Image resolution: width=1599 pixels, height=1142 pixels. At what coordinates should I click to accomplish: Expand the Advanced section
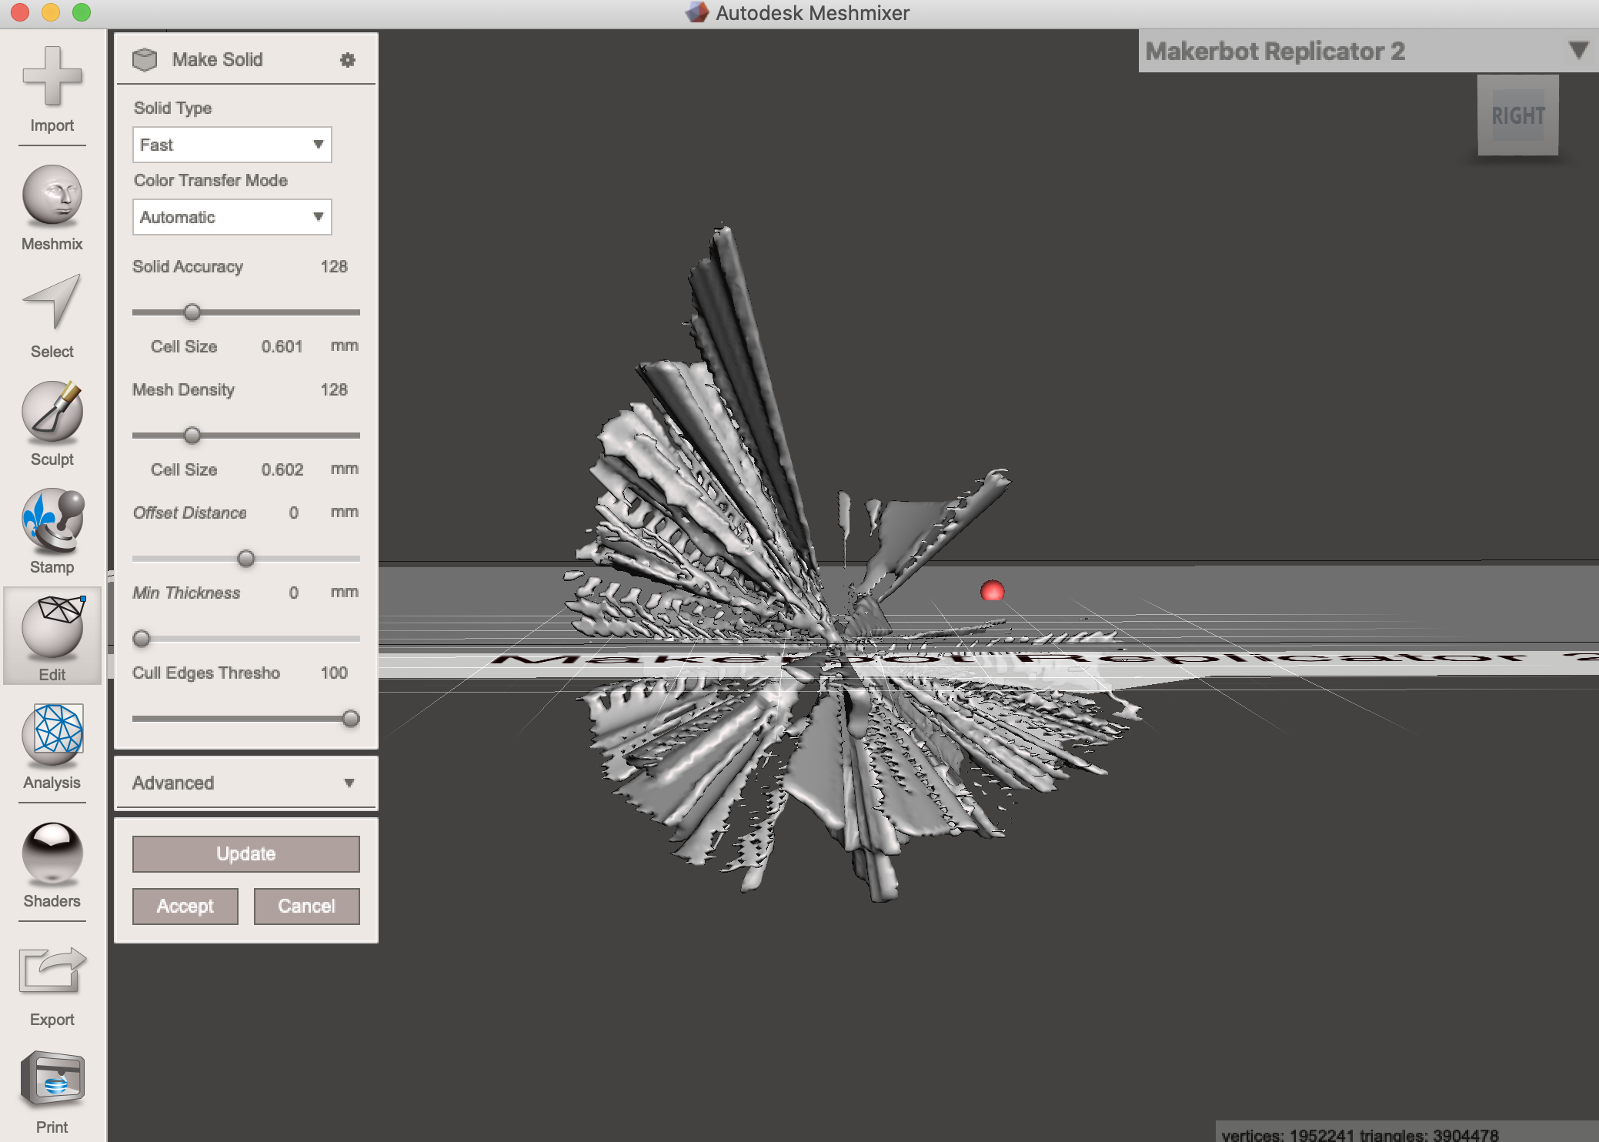(245, 783)
